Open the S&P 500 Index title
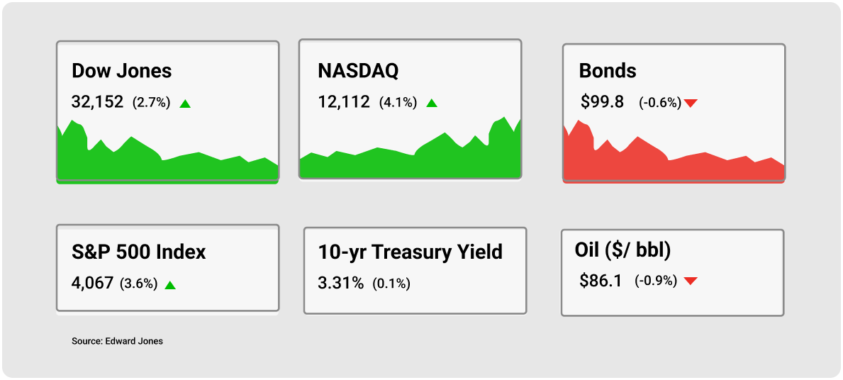 [x=139, y=252]
